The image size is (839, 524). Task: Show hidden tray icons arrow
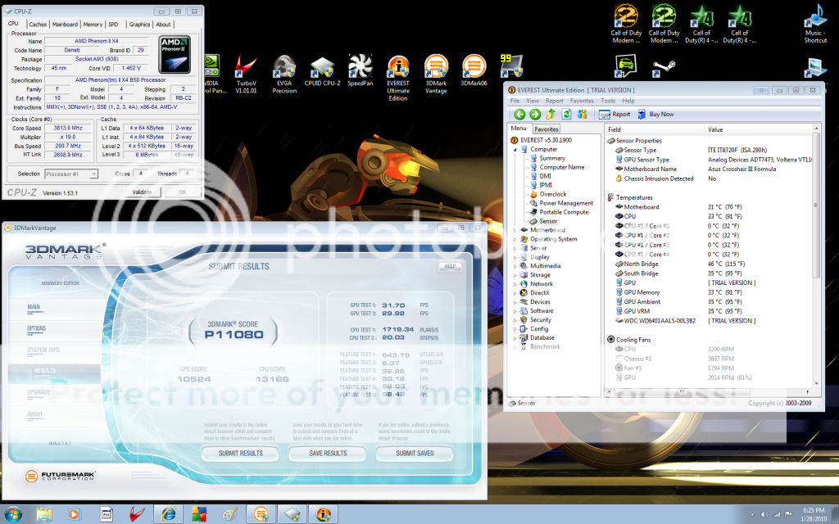[752, 514]
